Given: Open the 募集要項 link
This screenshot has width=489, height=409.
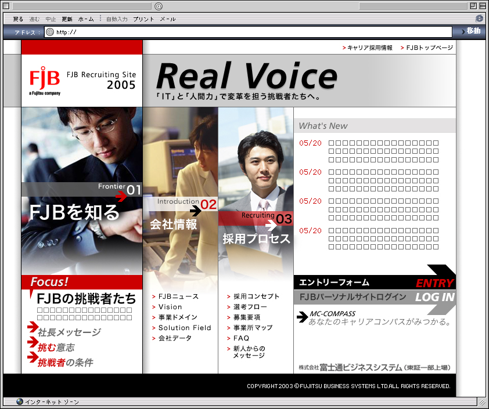Looking at the screenshot, I should (x=243, y=317).
